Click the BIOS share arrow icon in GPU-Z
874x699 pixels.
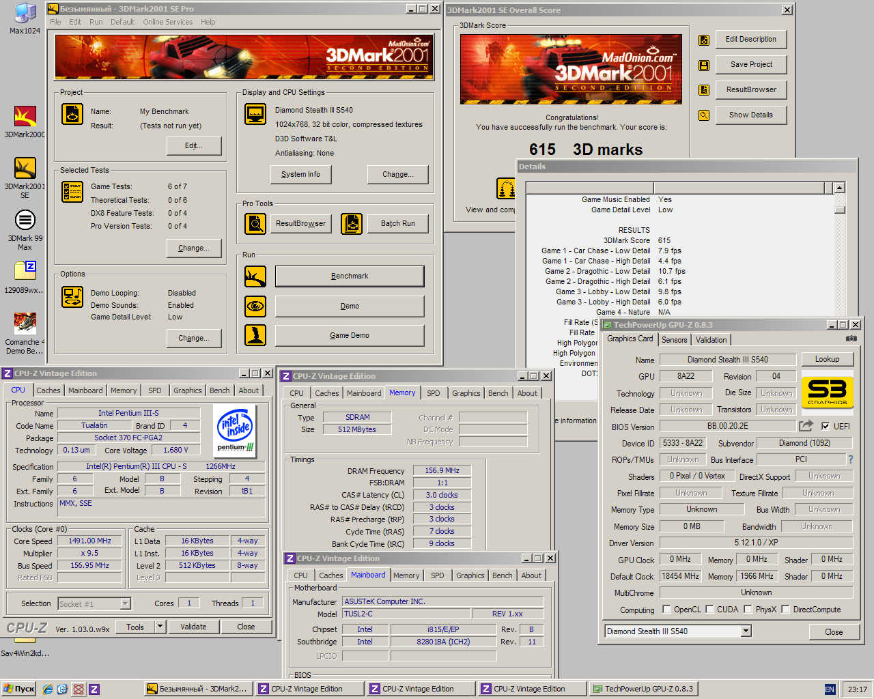pos(806,426)
